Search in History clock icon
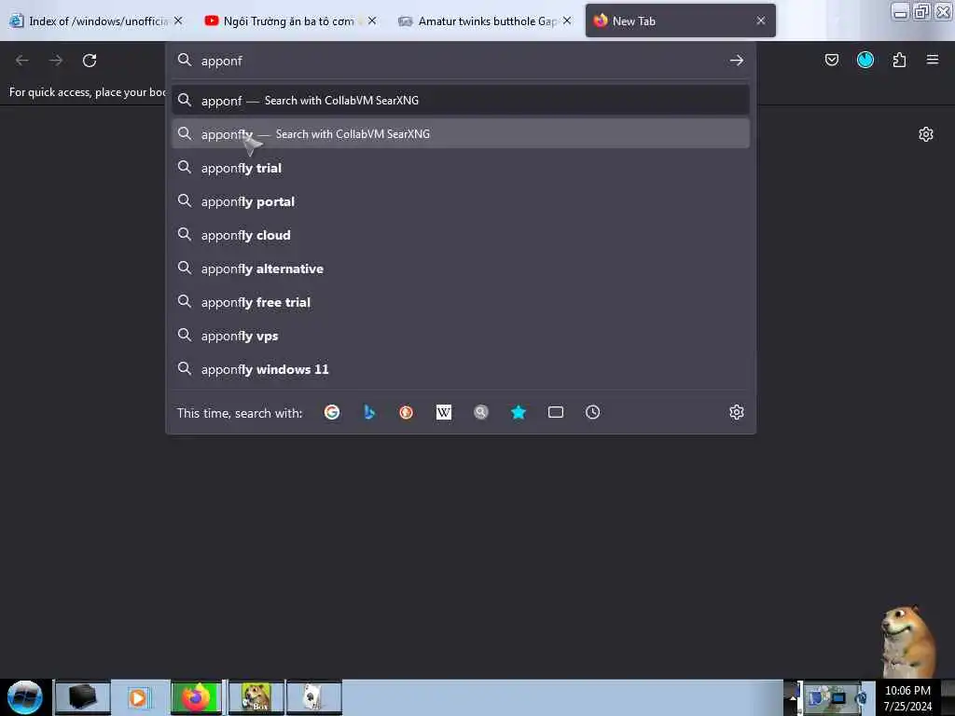955x716 pixels. 592,412
